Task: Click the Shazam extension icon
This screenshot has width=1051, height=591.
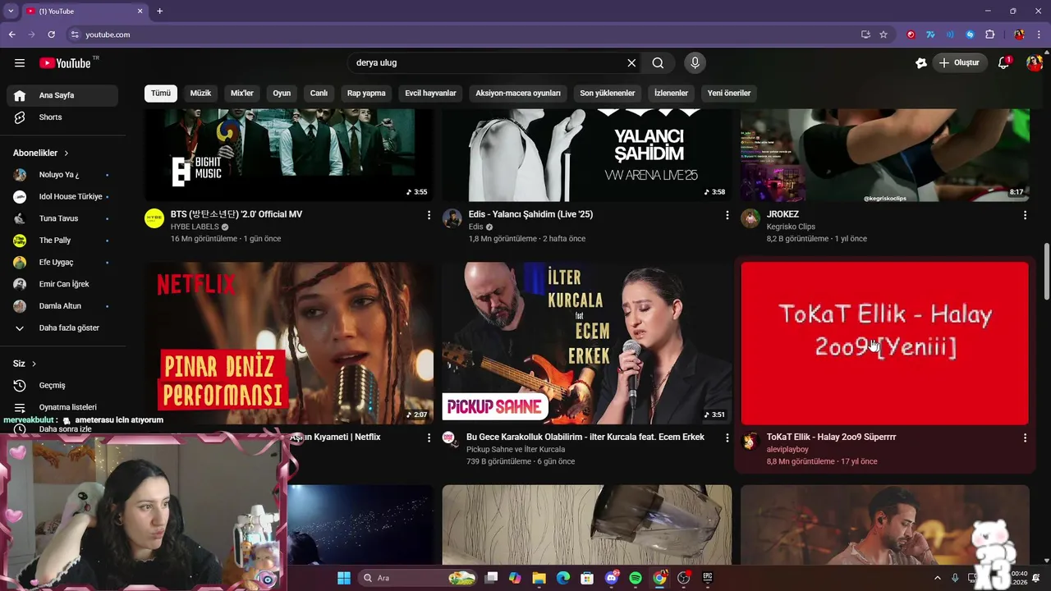Action: [970, 34]
